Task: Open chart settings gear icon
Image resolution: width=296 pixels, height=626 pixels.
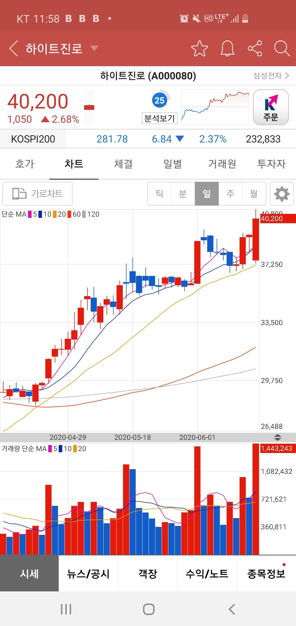Action: click(x=282, y=194)
